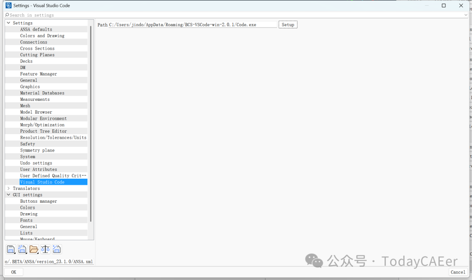This screenshot has width=472, height=280.
Task: Maximize the Settings window
Action: pos(444,5)
